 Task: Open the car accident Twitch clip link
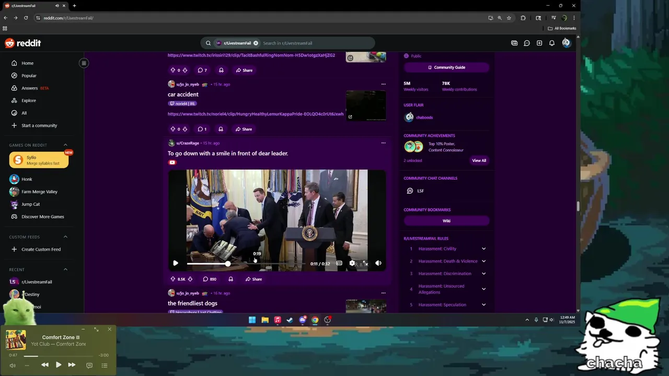pyautogui.click(x=256, y=114)
